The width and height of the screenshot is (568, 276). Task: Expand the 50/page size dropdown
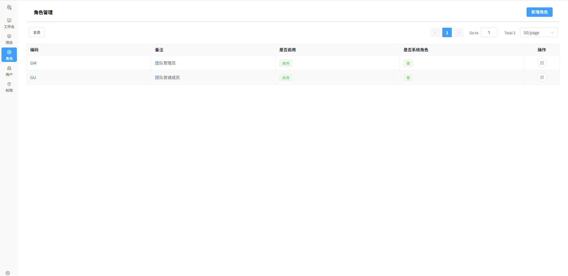[x=538, y=33]
